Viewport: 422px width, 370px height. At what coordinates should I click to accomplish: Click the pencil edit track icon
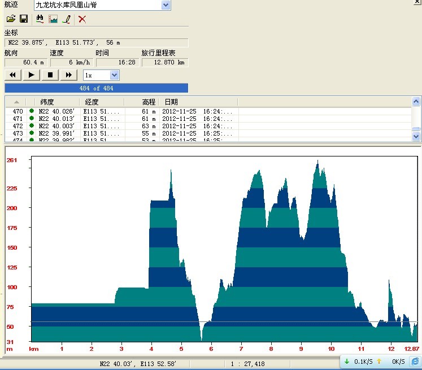pyautogui.click(x=67, y=19)
